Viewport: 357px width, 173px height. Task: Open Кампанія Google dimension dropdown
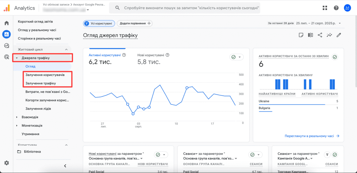(x=311, y=158)
